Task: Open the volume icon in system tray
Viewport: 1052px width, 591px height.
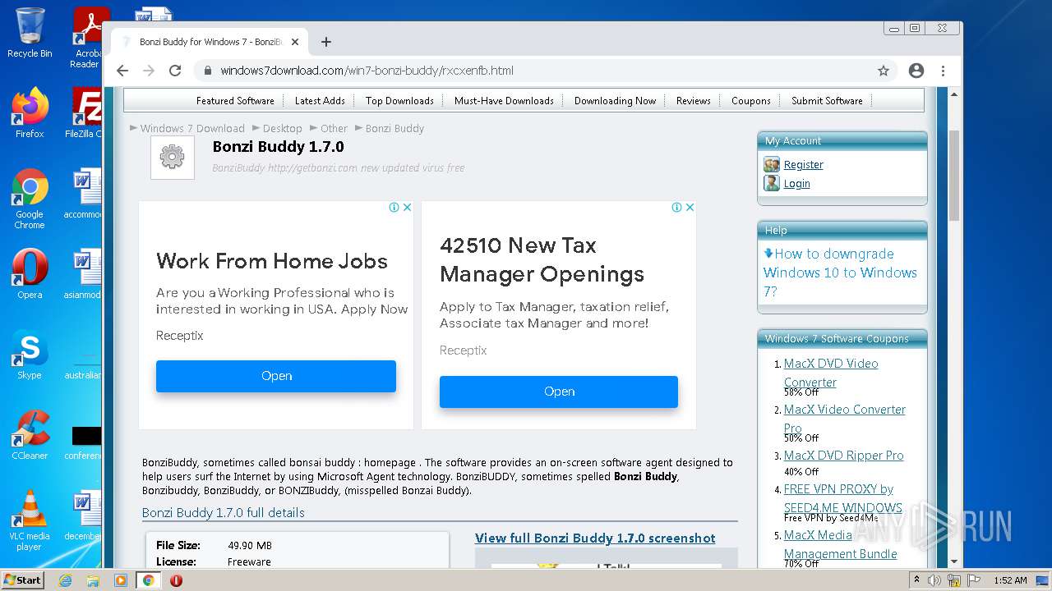Action: [934, 580]
